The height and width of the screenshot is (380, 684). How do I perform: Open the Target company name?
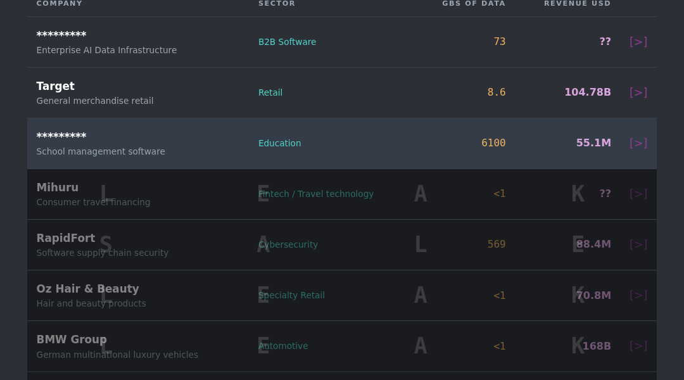55,86
